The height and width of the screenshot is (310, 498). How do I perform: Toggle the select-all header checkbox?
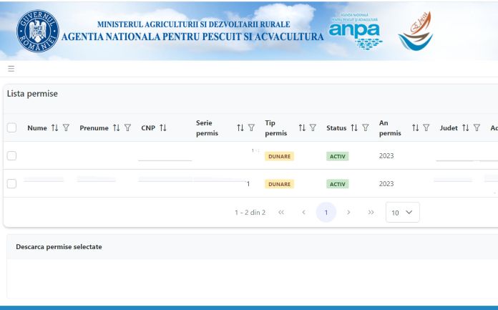tap(11, 128)
